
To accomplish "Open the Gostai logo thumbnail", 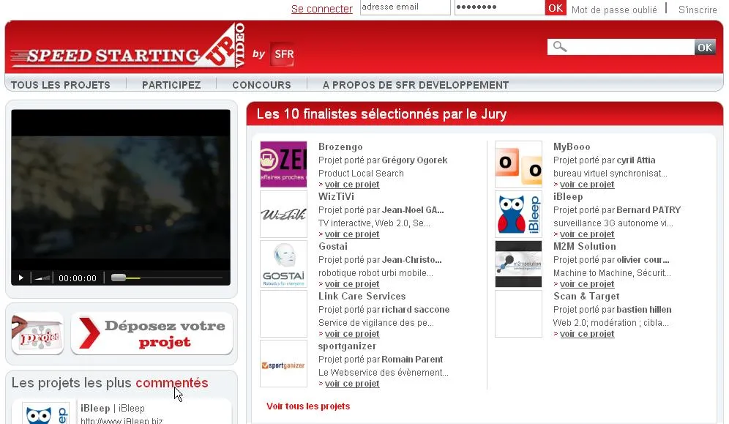I will [283, 264].
